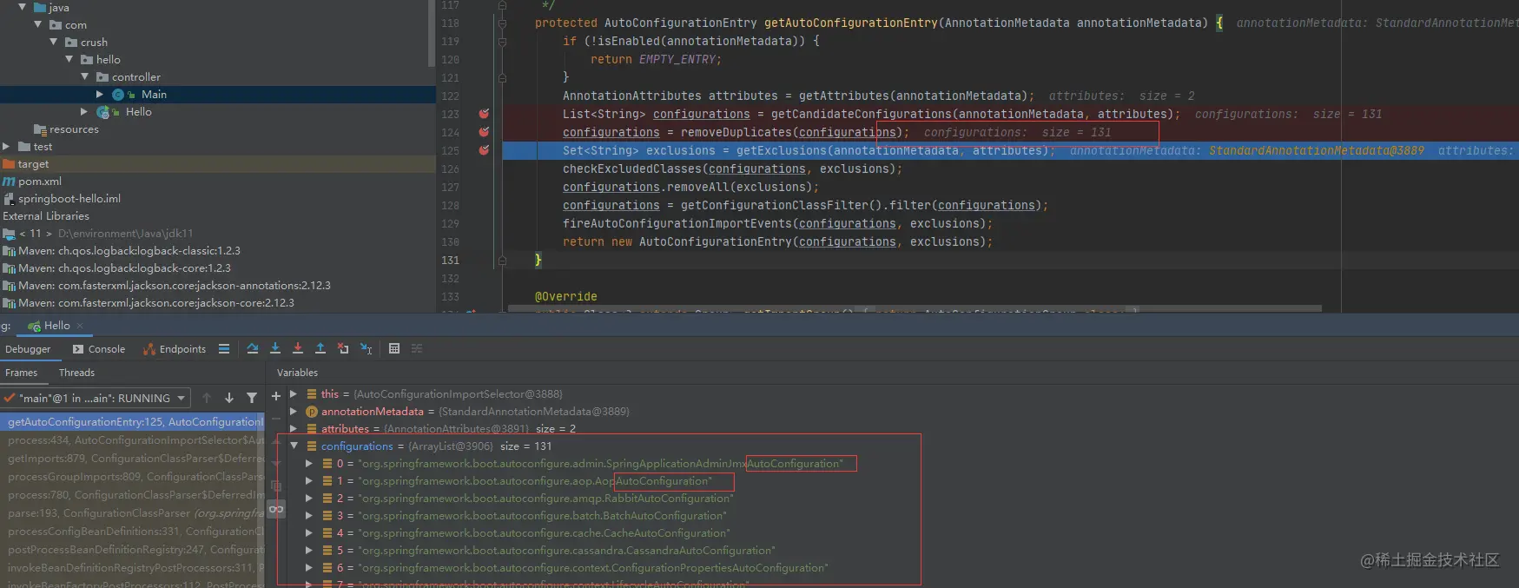Open the Endpoints tab
Image resolution: width=1519 pixels, height=588 pixels.
(x=175, y=349)
